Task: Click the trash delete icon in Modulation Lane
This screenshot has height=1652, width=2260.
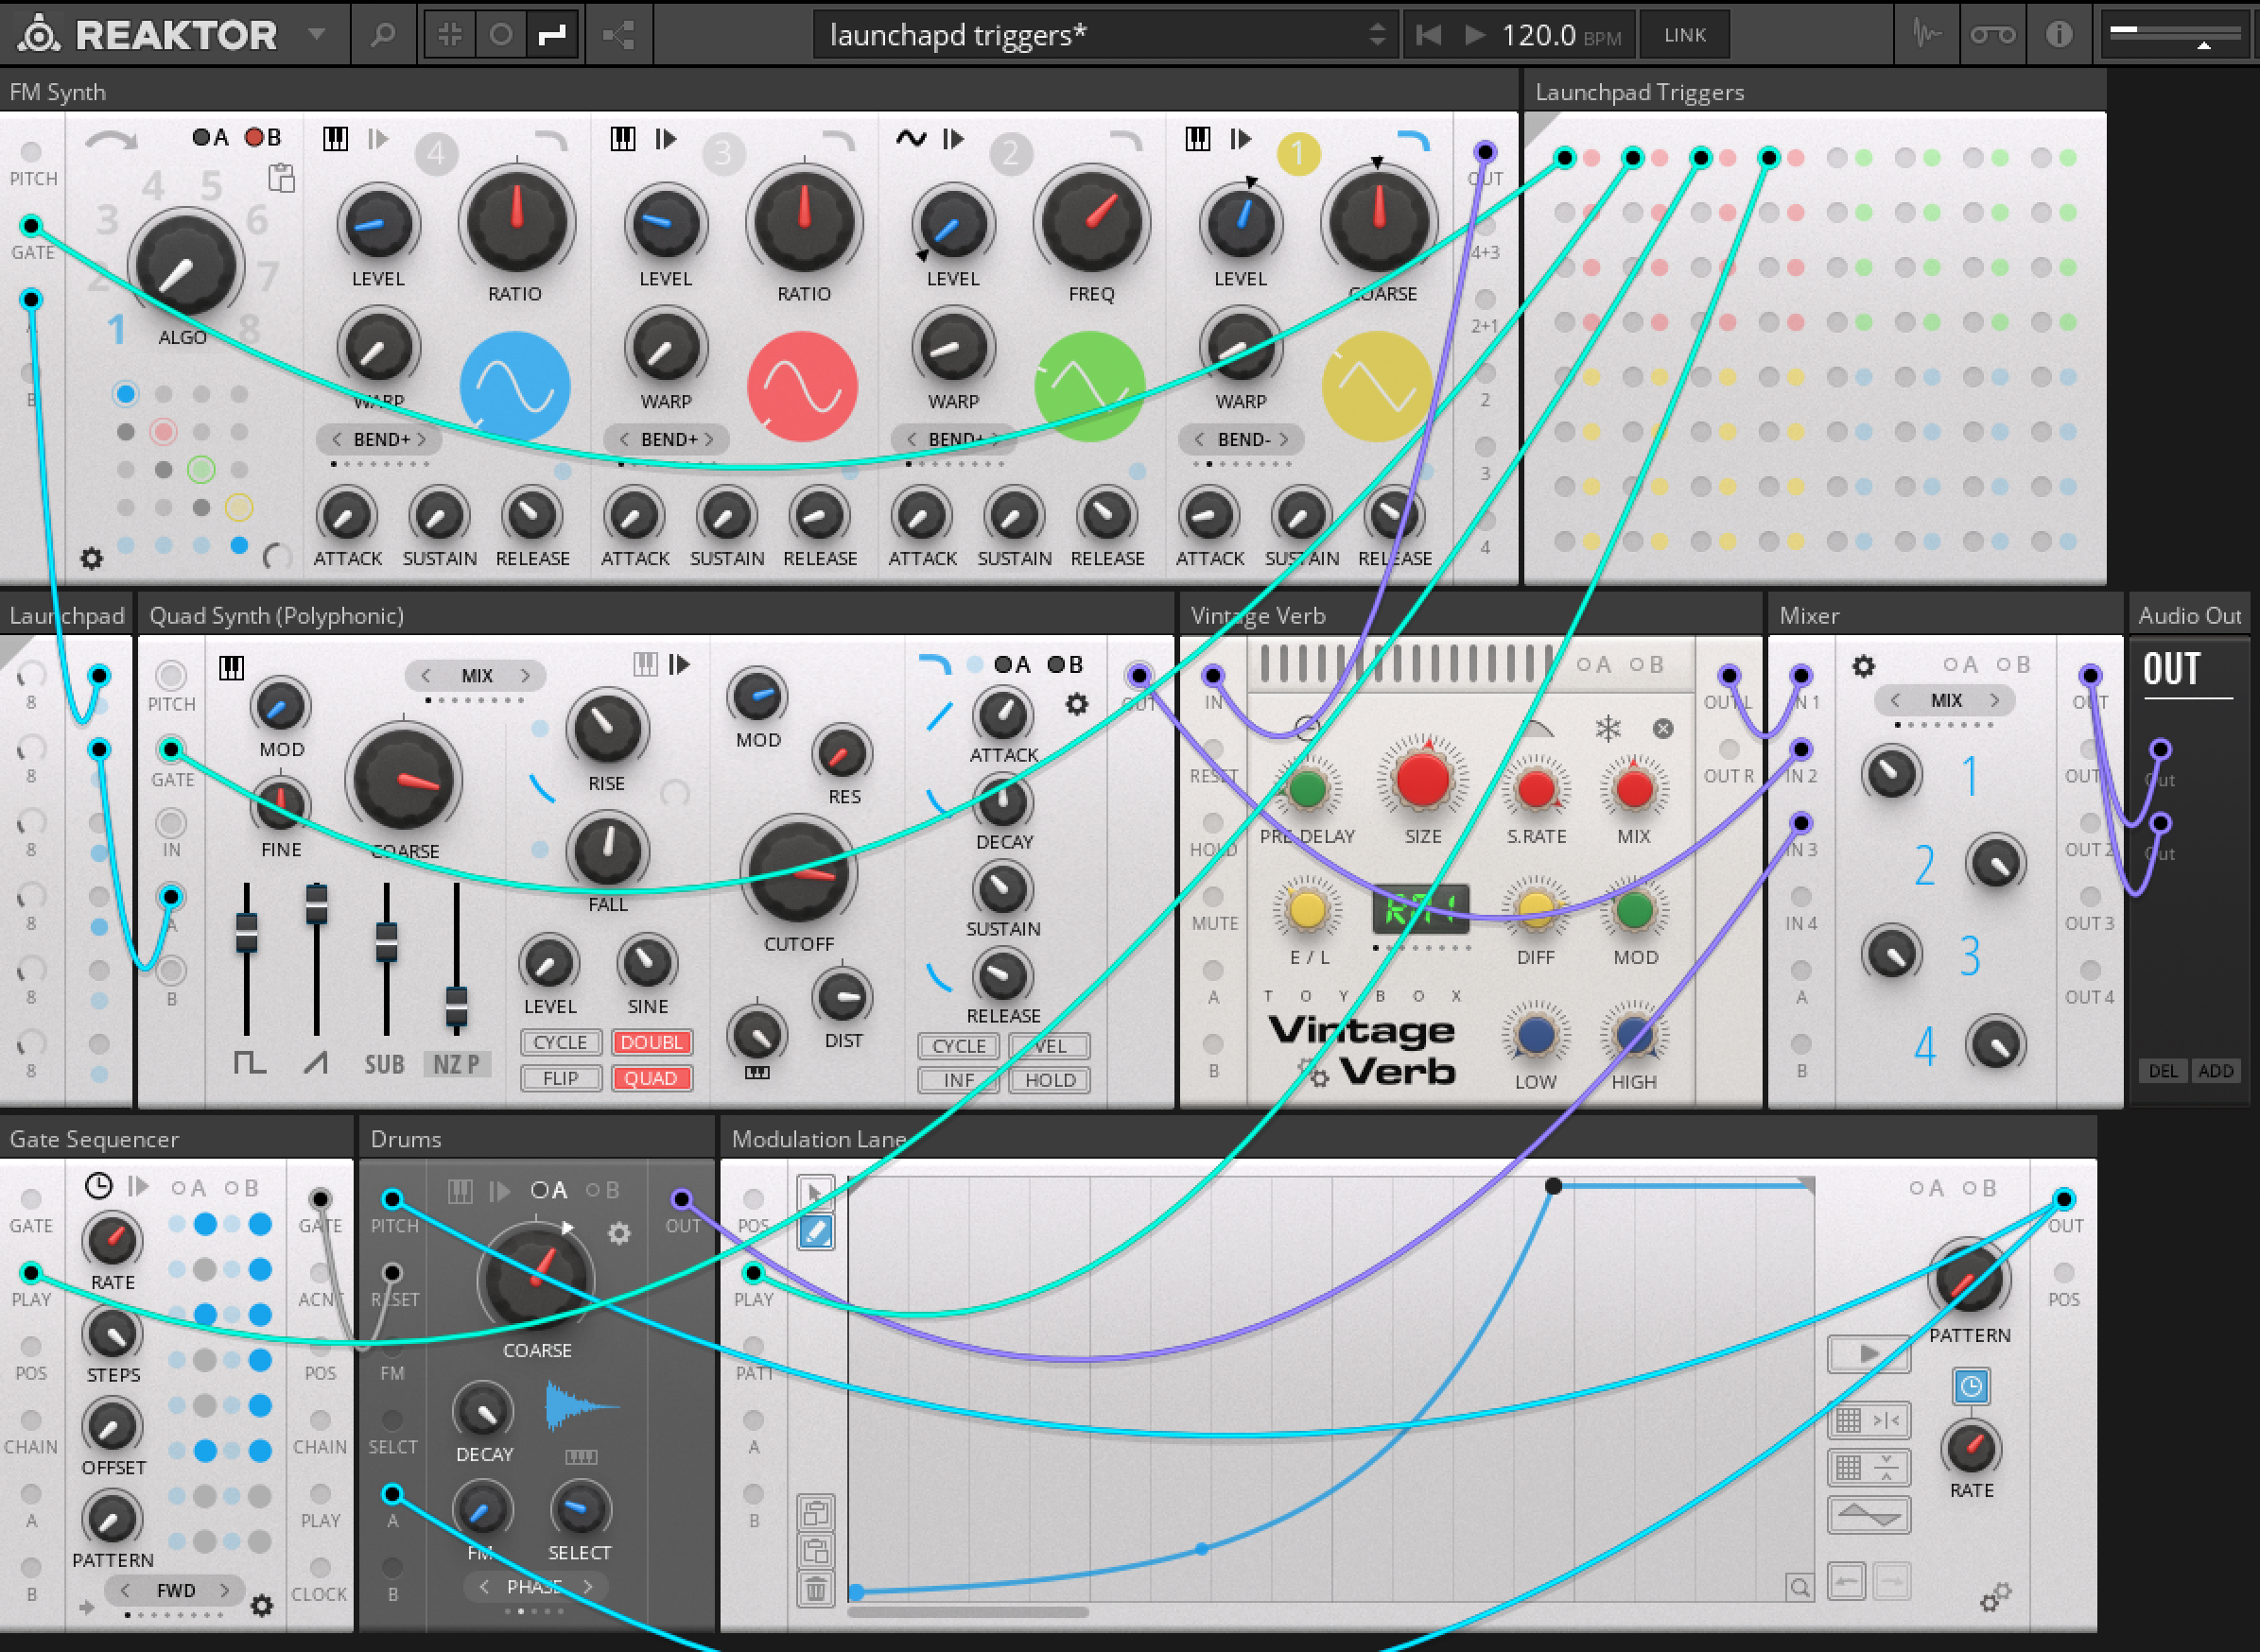Action: tap(815, 1588)
